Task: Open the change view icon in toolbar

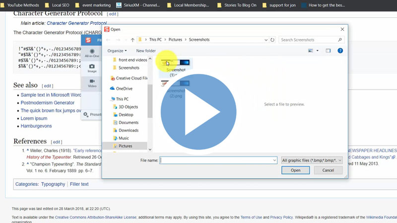Action: tap(311, 51)
